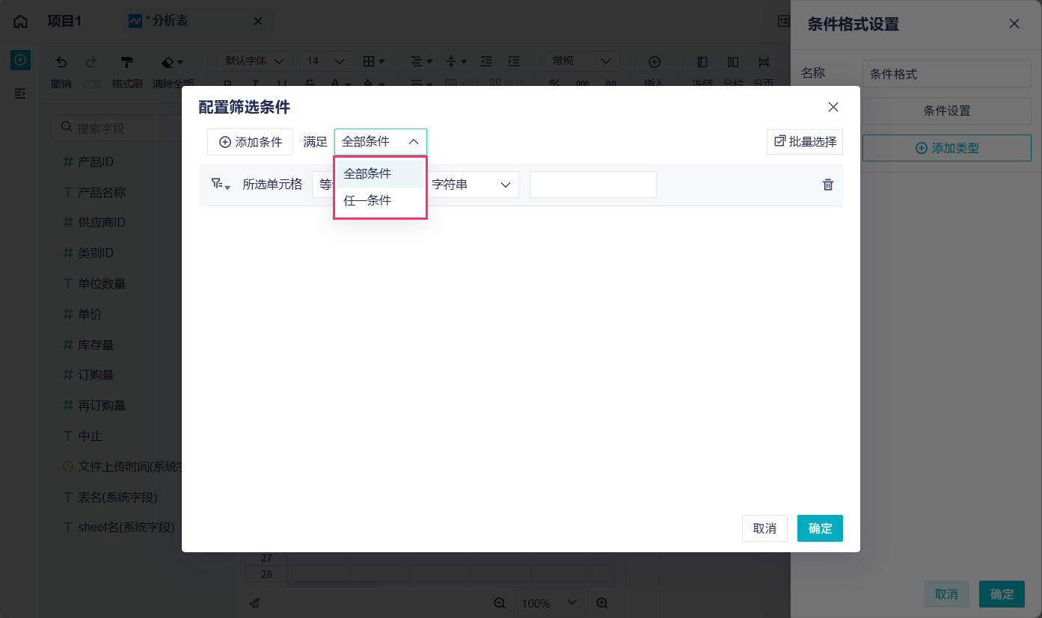Click the 搜索字段 search field
The height and width of the screenshot is (618, 1042).
120,128
